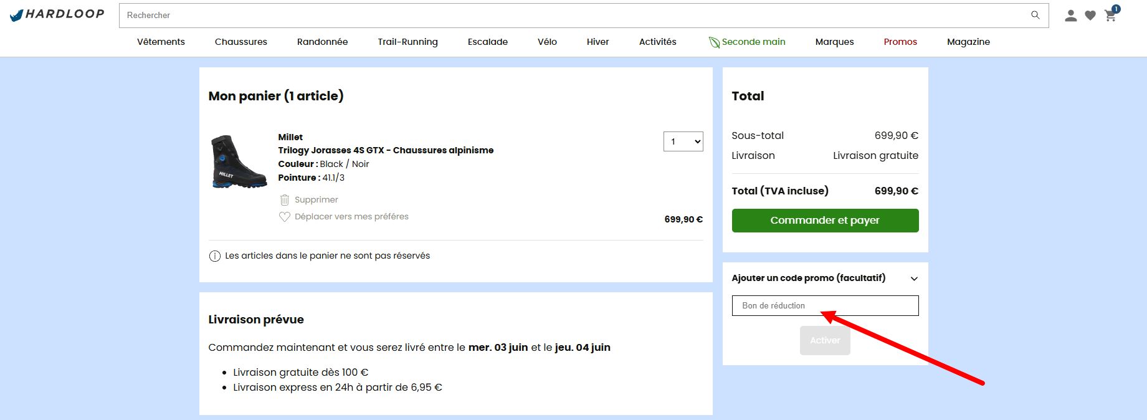Click the info icon about reserved articles
This screenshot has height=420, width=1147.
pos(215,256)
